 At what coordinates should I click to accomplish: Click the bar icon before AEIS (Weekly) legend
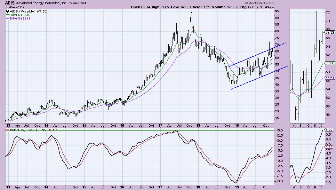tap(8, 11)
